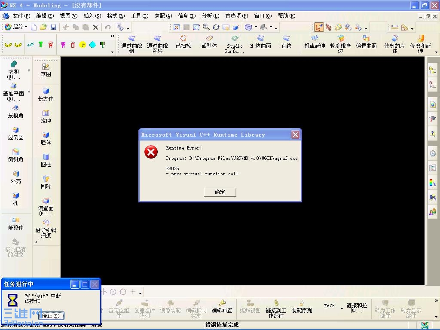Viewport: 440px width, 330px height.
Task: Select the 轮廓线弯边 tool
Action: click(340, 44)
